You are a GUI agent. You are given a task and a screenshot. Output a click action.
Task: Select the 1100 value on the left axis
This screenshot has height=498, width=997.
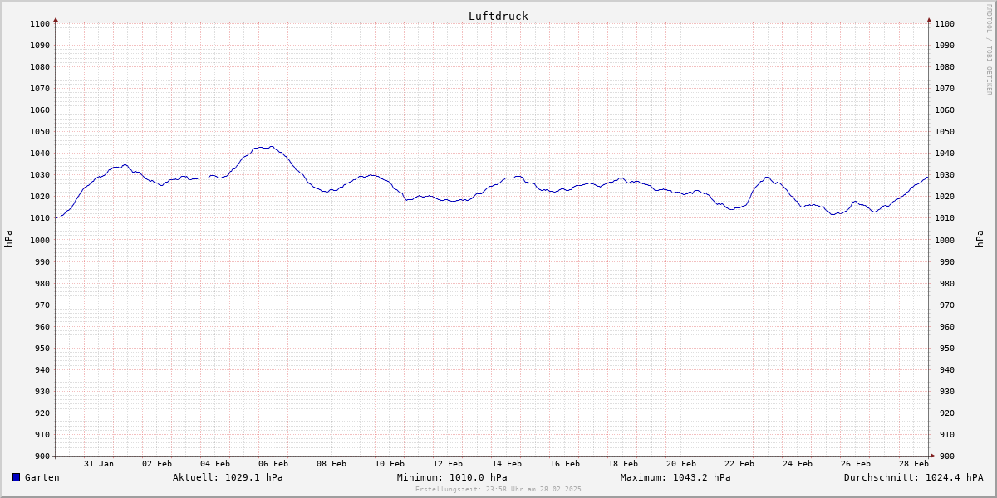click(x=40, y=23)
